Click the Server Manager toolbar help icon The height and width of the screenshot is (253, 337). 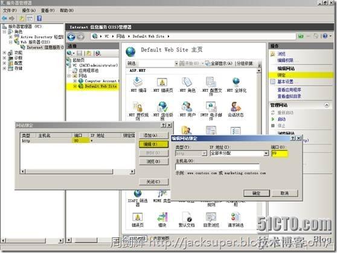(39, 18)
